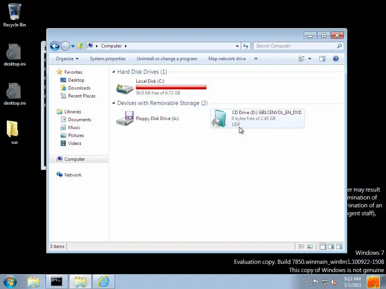This screenshot has width=386, height=289.
Task: Toggle the third pane layout button in status bar
Action: 339,246
